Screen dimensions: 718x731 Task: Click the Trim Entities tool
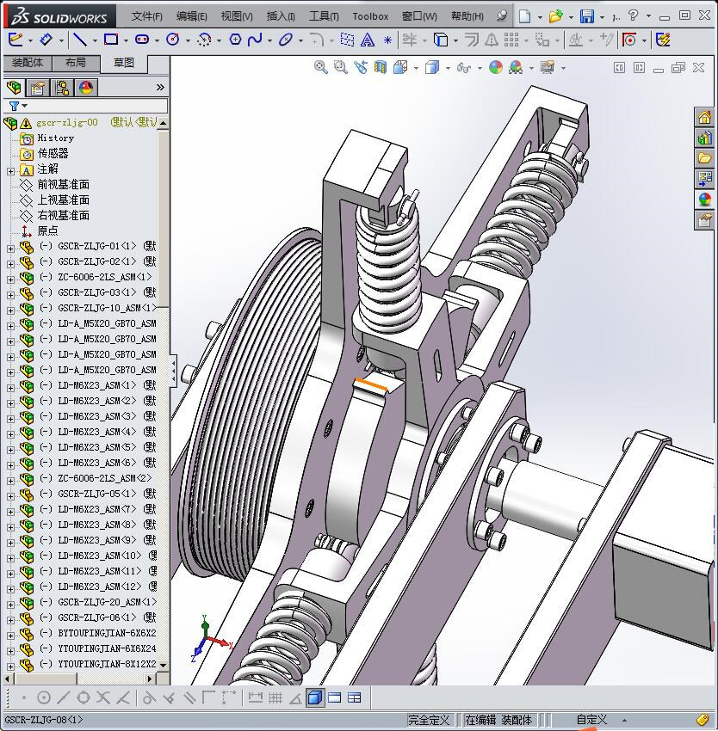(x=410, y=40)
